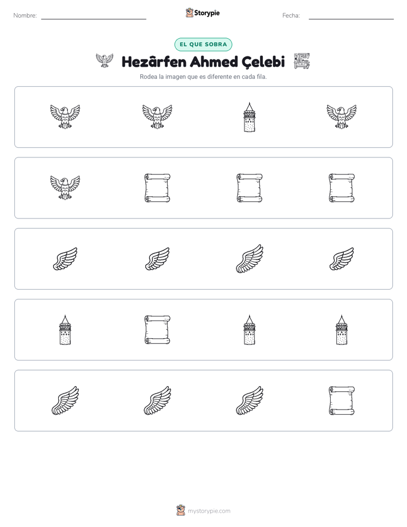Click the workshop icon right of title

[x=302, y=61]
